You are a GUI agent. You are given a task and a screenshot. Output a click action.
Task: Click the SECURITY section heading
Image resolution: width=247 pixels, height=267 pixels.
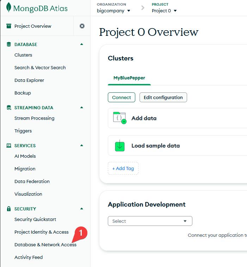[25, 209]
